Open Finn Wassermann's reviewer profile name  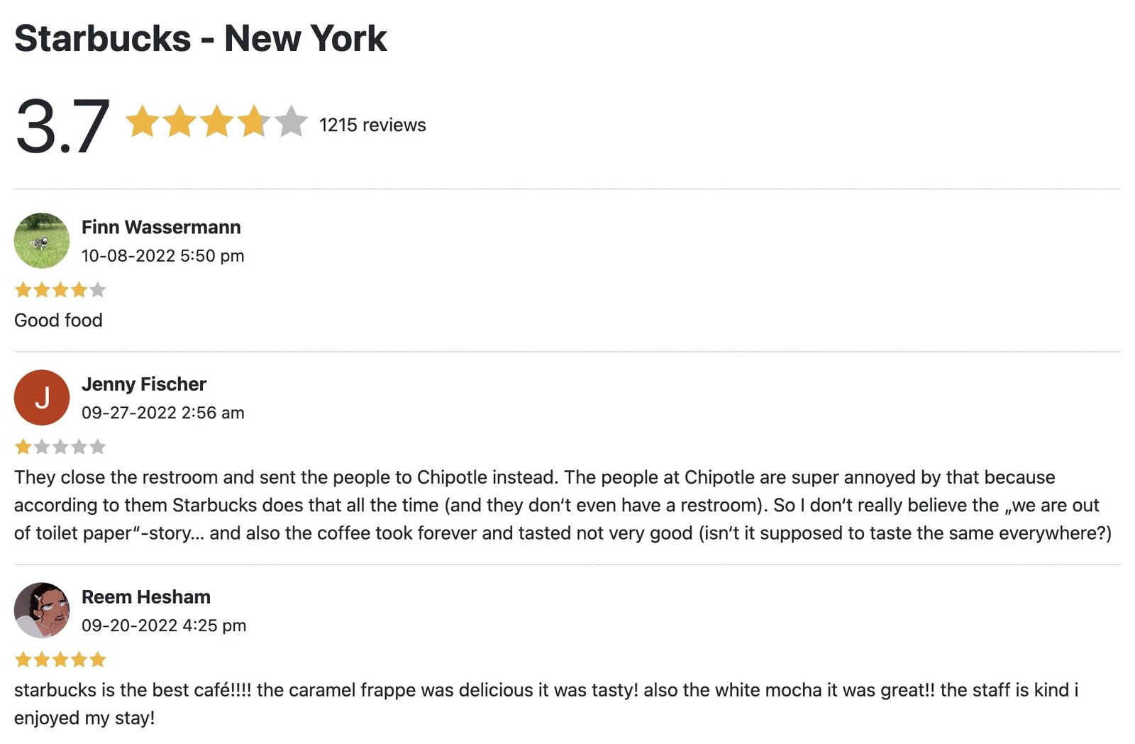161,227
